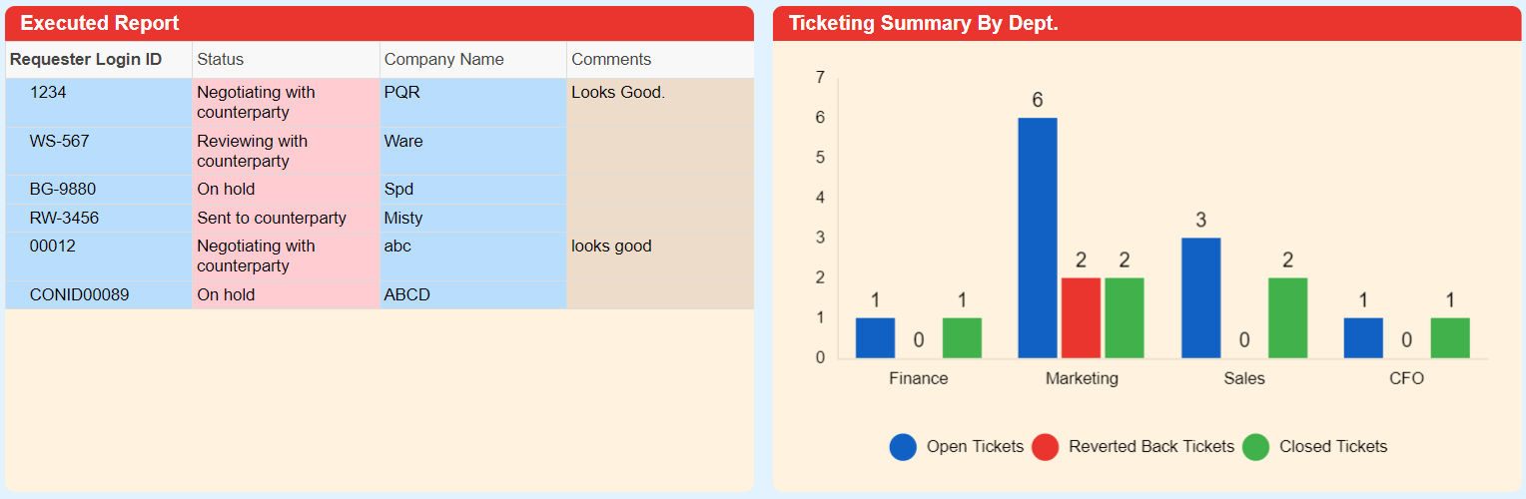Image resolution: width=1526 pixels, height=499 pixels.
Task: Click the 'Looks Good.' comment cell
Action: point(660,103)
